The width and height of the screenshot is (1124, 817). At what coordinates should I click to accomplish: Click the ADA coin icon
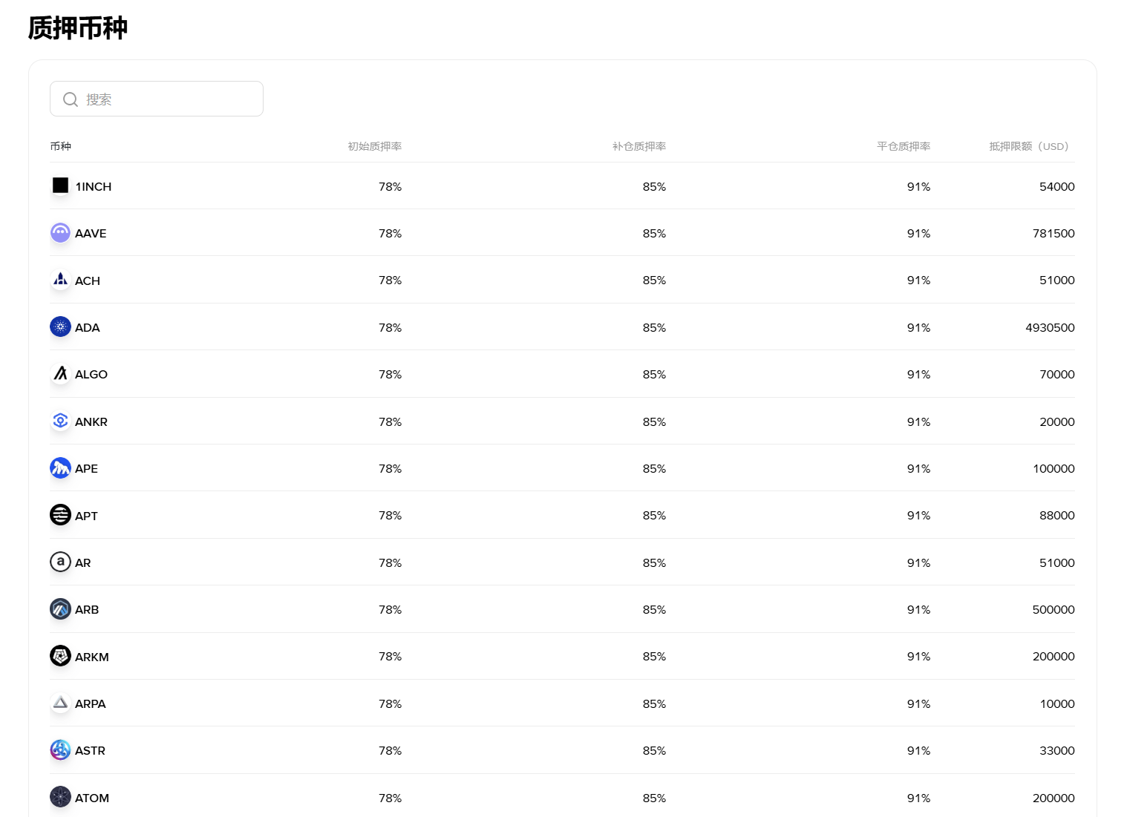click(60, 327)
